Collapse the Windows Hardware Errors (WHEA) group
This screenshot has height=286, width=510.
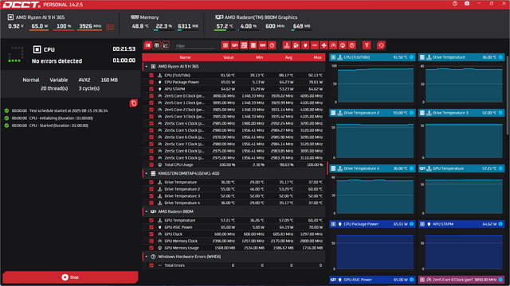coord(147,257)
